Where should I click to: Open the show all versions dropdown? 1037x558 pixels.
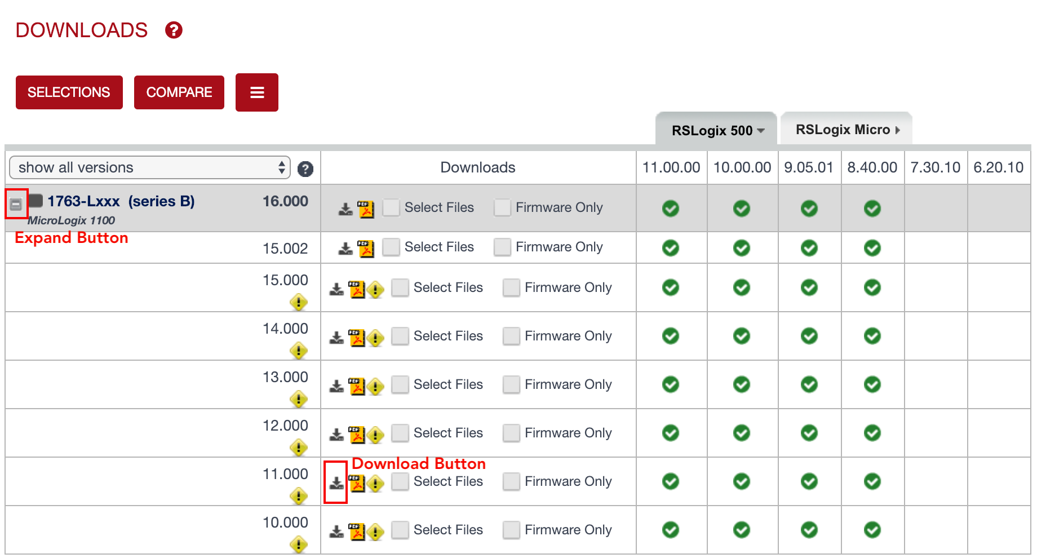click(149, 167)
